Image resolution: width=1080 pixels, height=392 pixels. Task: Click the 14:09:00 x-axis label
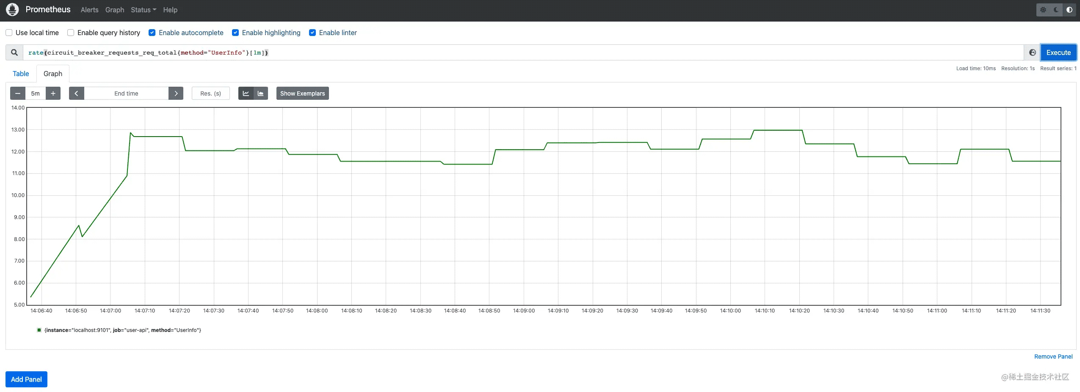[x=524, y=310]
